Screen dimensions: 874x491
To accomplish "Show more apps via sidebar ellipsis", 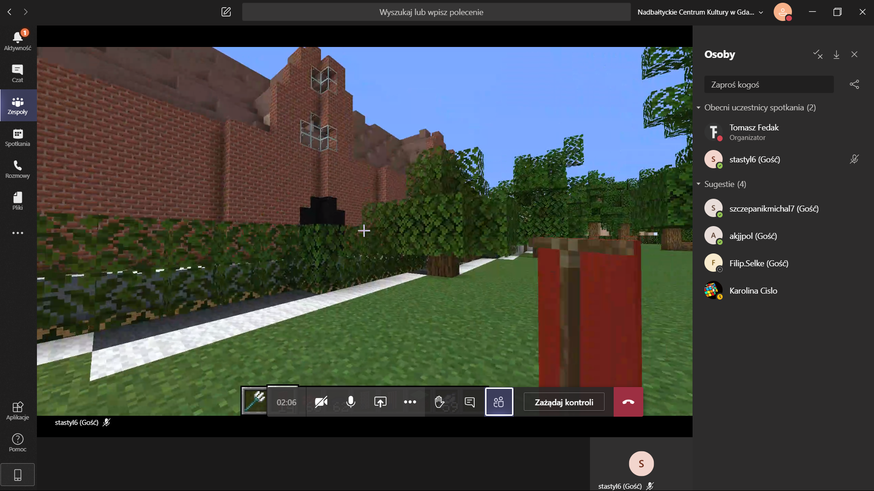I will 18,233.
